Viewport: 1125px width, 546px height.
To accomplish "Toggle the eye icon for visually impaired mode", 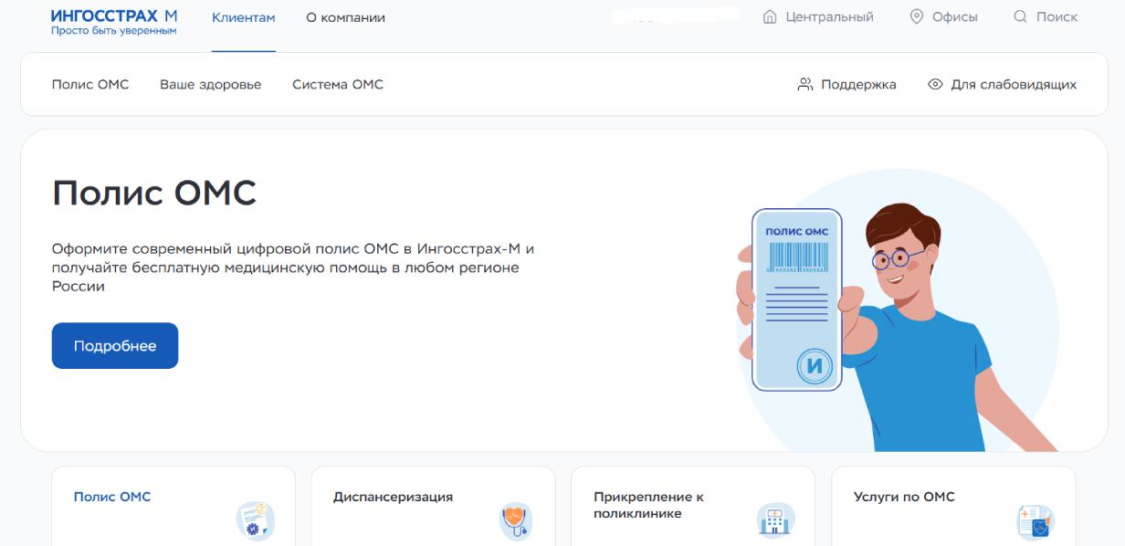I will 935,85.
